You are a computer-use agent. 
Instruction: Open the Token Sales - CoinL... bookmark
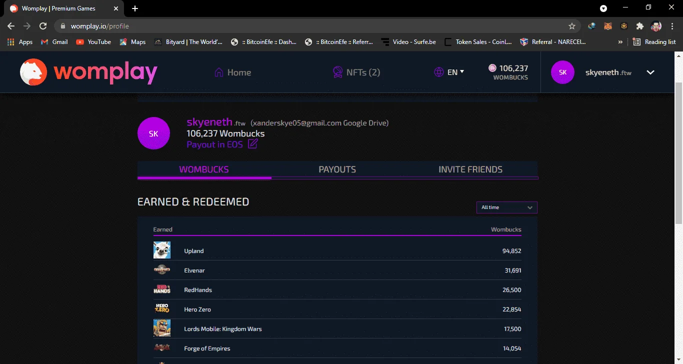(478, 42)
